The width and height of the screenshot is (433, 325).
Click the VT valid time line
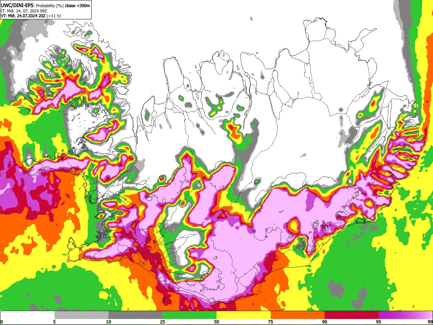click(x=30, y=16)
